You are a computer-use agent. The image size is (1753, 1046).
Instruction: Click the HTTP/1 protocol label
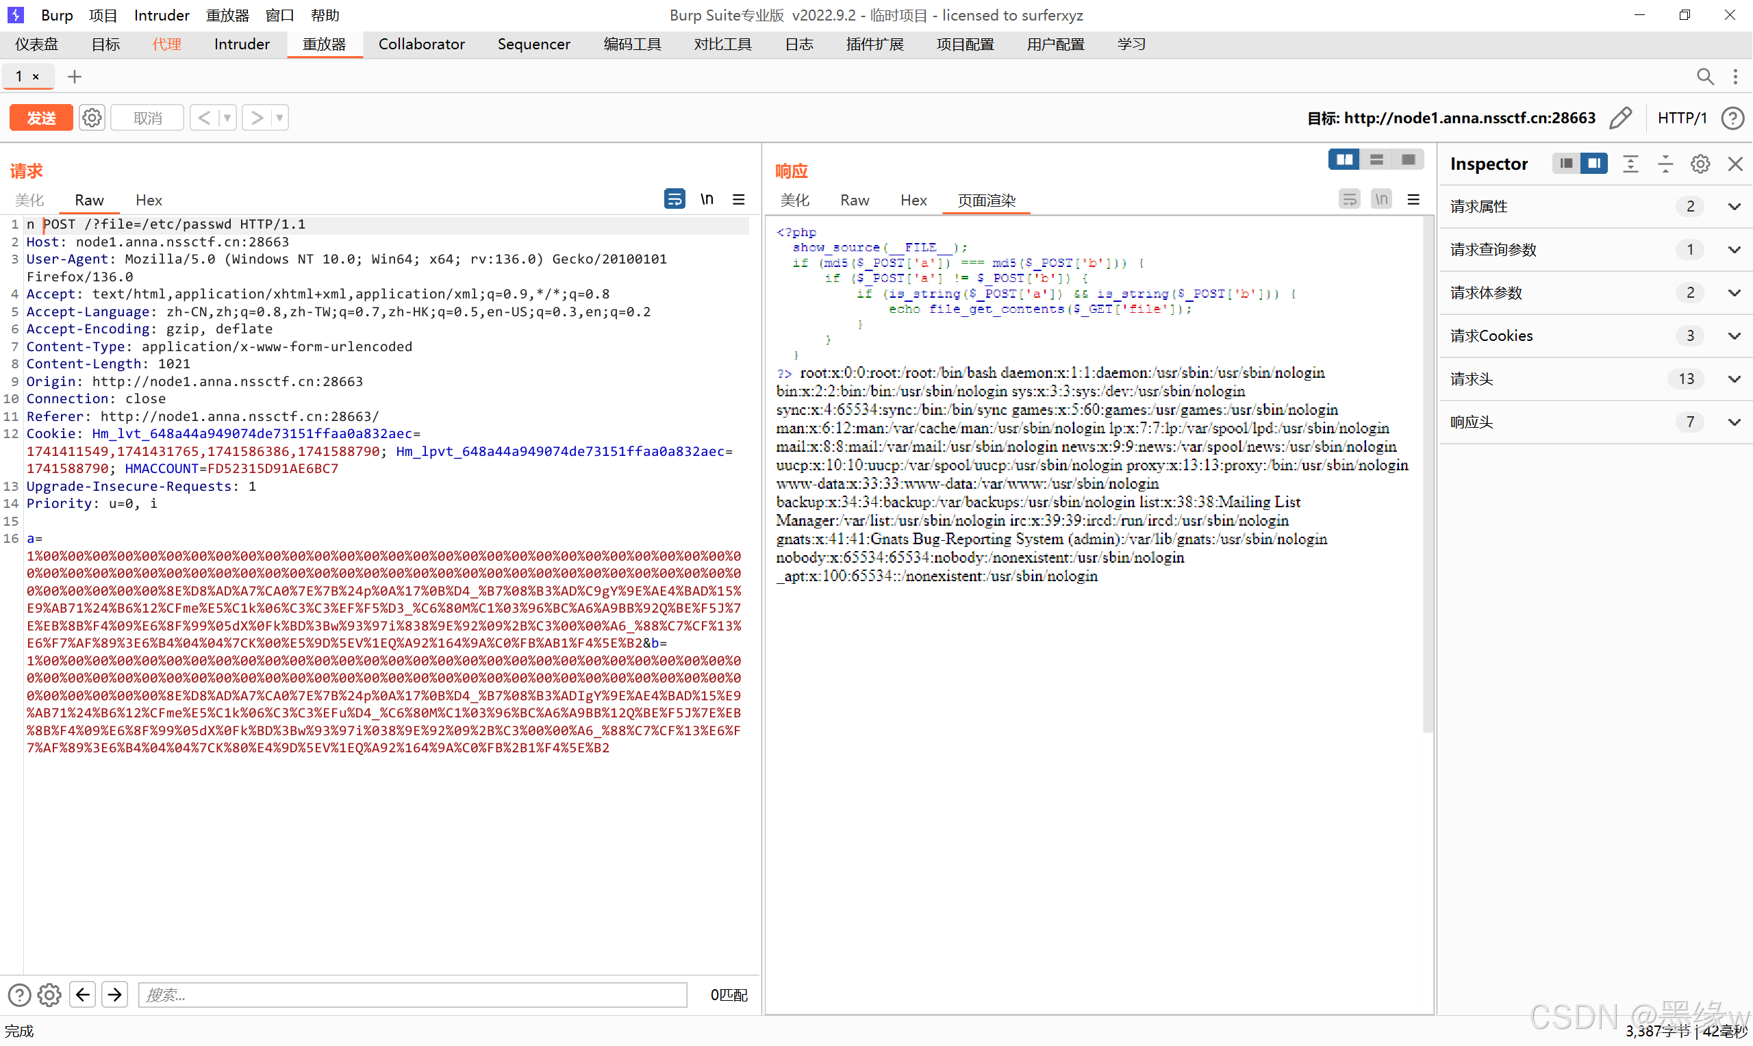pyautogui.click(x=1682, y=118)
